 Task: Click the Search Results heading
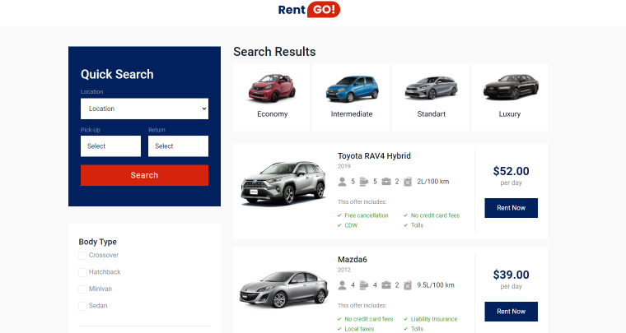274,51
